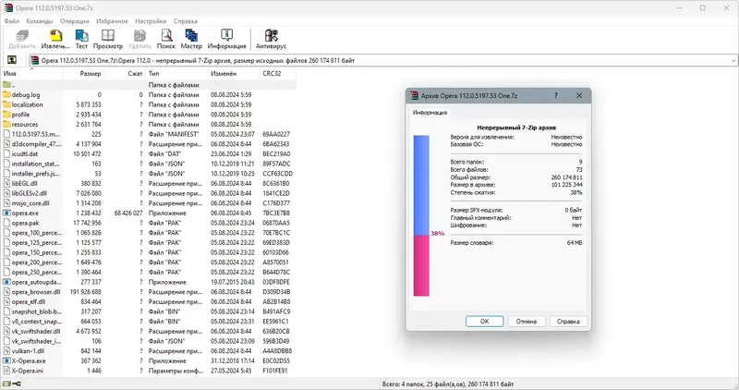Sort by the Сжат column header
This screenshot has width=739, height=390.
[125, 74]
